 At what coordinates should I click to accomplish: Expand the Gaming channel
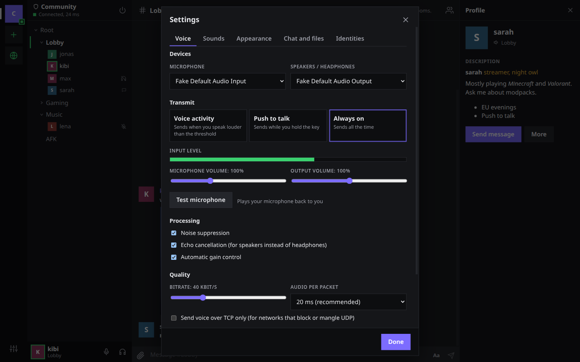coord(41,103)
